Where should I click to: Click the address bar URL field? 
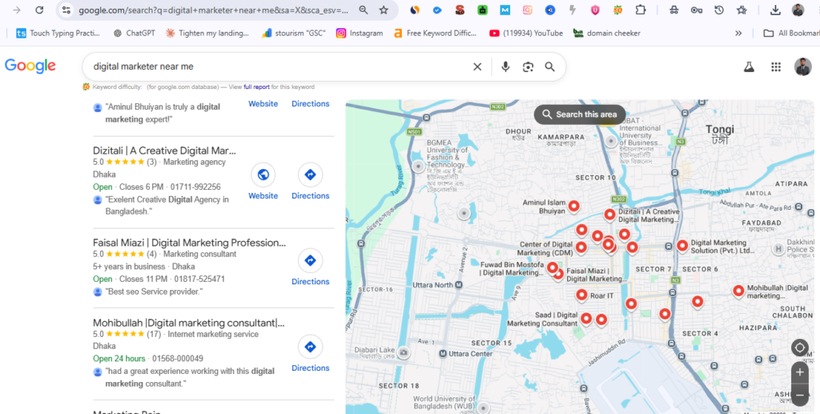pyautogui.click(x=213, y=10)
